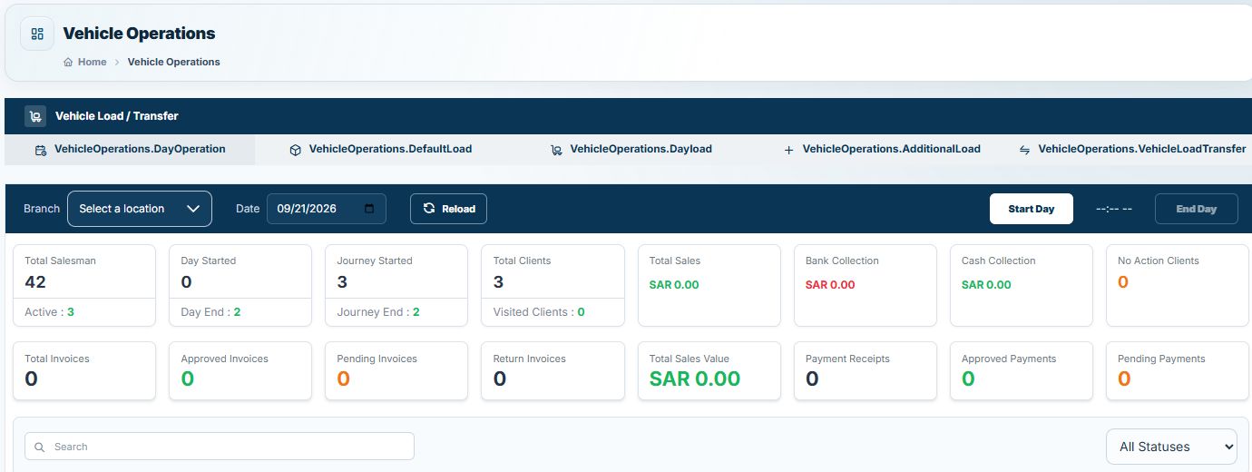This screenshot has height=472, width=1252.
Task: Click the Return Invoices card
Action: click(553, 370)
